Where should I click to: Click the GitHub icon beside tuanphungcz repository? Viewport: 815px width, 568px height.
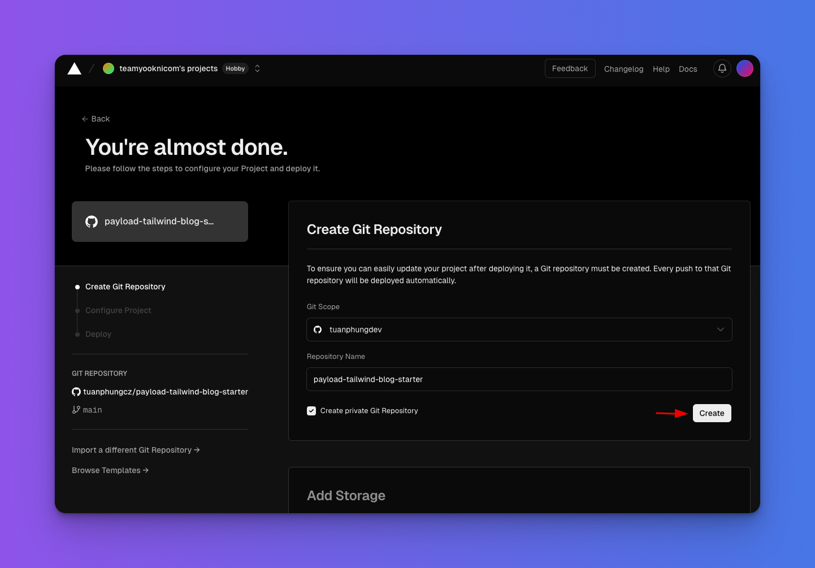coord(76,392)
